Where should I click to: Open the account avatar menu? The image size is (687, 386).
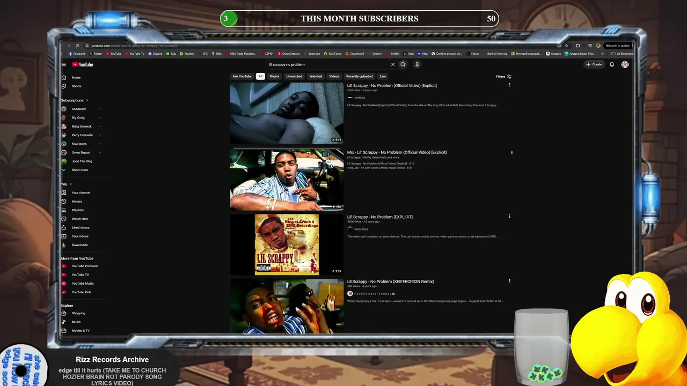tap(625, 64)
